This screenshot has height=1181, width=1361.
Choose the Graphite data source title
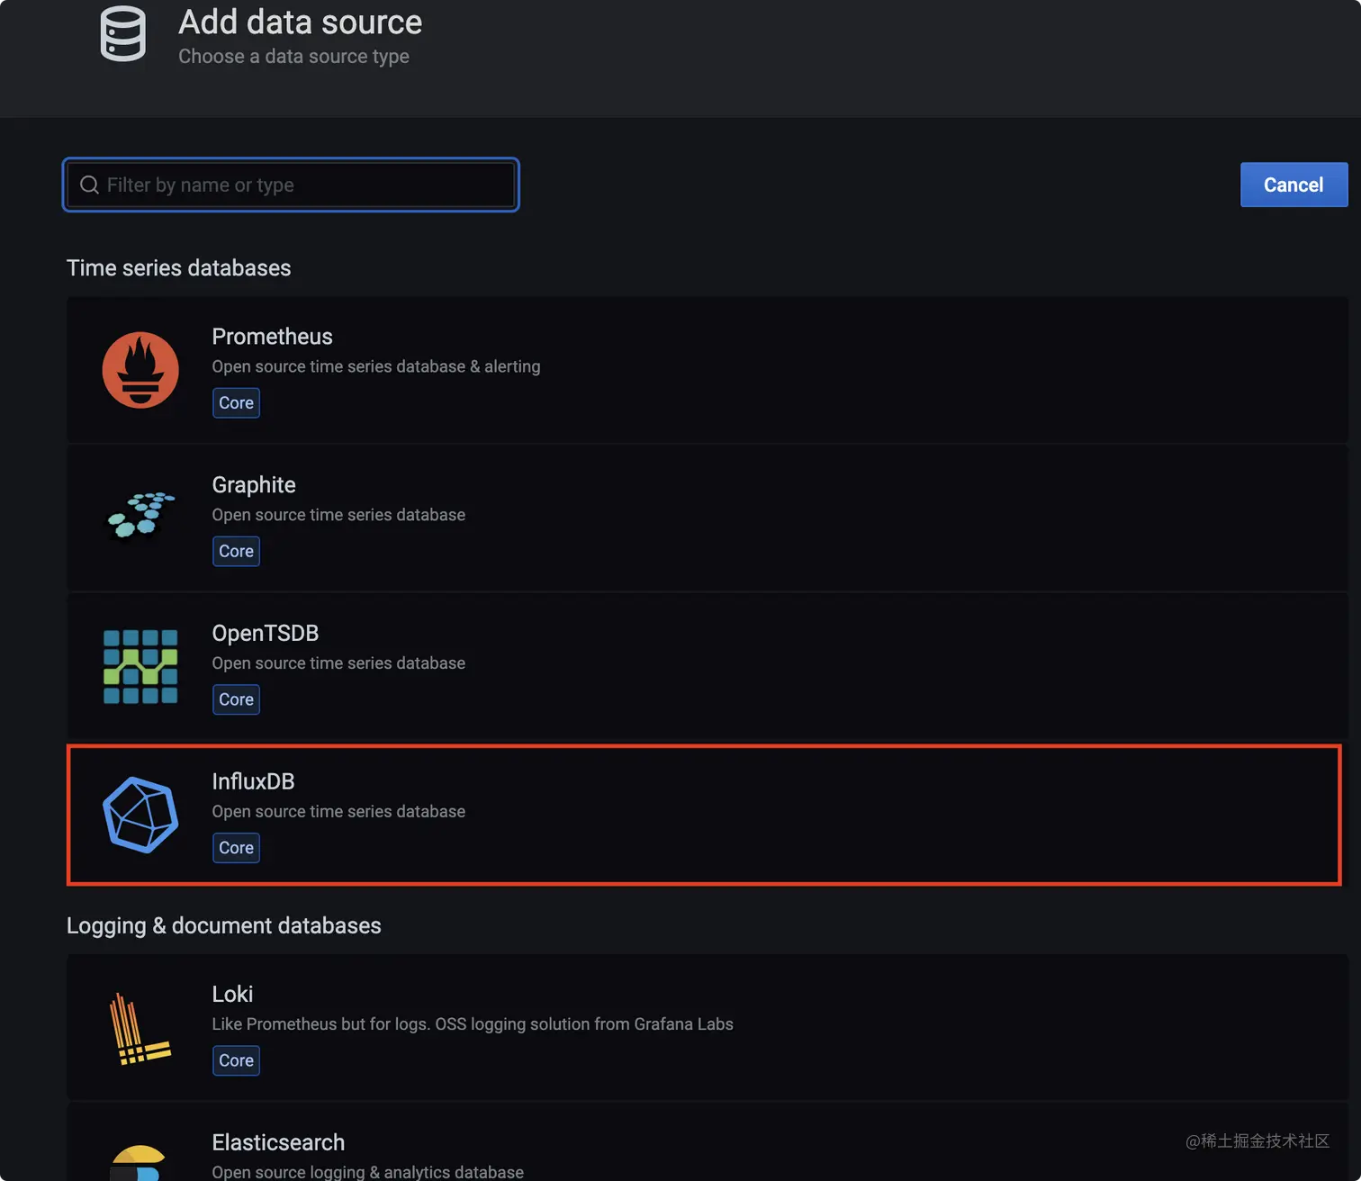coord(254,485)
